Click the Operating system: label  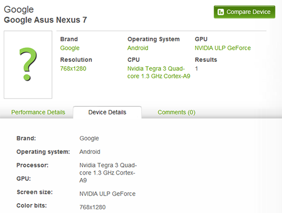43,152
